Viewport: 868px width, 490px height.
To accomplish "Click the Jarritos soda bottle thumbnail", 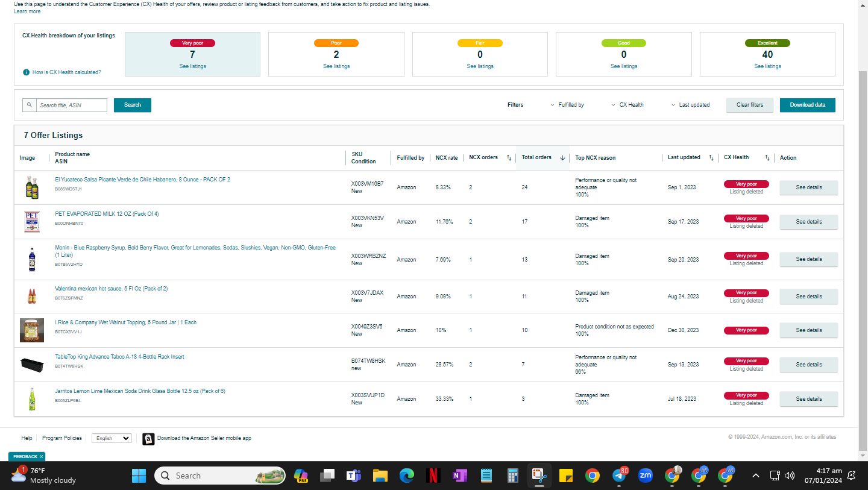I will coord(32,399).
